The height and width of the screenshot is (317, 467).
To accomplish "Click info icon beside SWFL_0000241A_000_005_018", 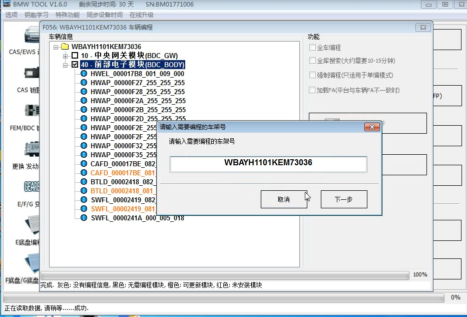I will click(84, 218).
